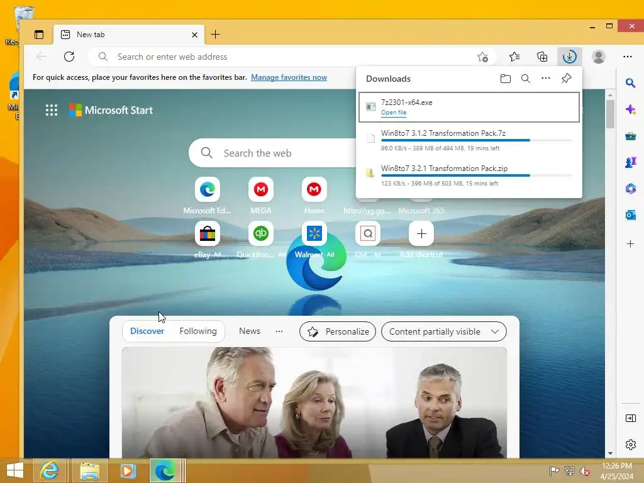Image resolution: width=644 pixels, height=483 pixels.
Task: Expand the Content partially visible dropdown
Action: click(444, 331)
